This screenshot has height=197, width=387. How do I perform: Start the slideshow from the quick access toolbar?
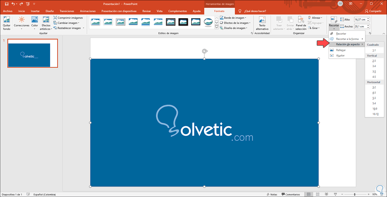coord(28,4)
